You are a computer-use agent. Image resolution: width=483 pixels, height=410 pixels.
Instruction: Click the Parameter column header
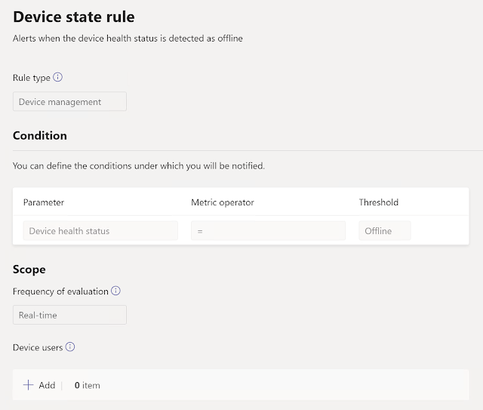click(44, 202)
